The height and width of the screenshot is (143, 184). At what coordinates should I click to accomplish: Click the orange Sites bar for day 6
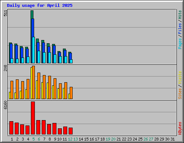click(39, 86)
